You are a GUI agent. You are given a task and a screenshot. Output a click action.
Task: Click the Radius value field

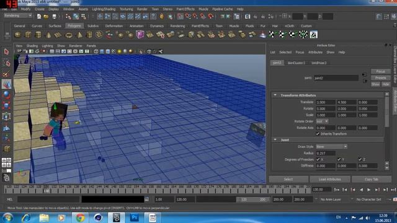(x=326, y=153)
